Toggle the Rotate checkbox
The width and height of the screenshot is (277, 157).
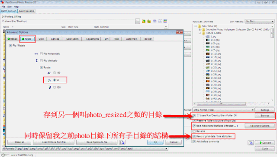pos(42,68)
